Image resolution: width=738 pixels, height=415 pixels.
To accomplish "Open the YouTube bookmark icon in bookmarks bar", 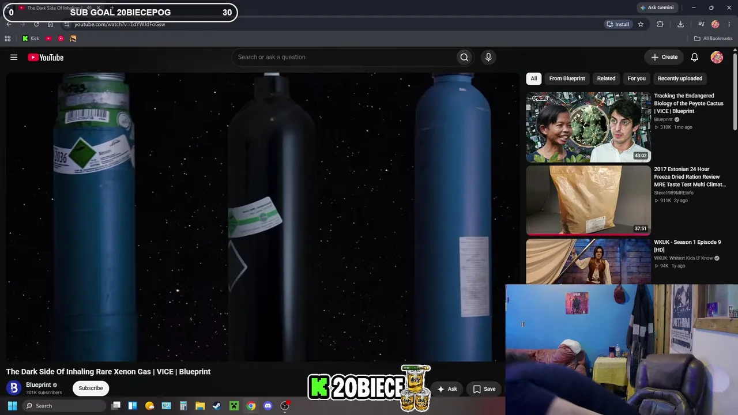I will [48, 39].
